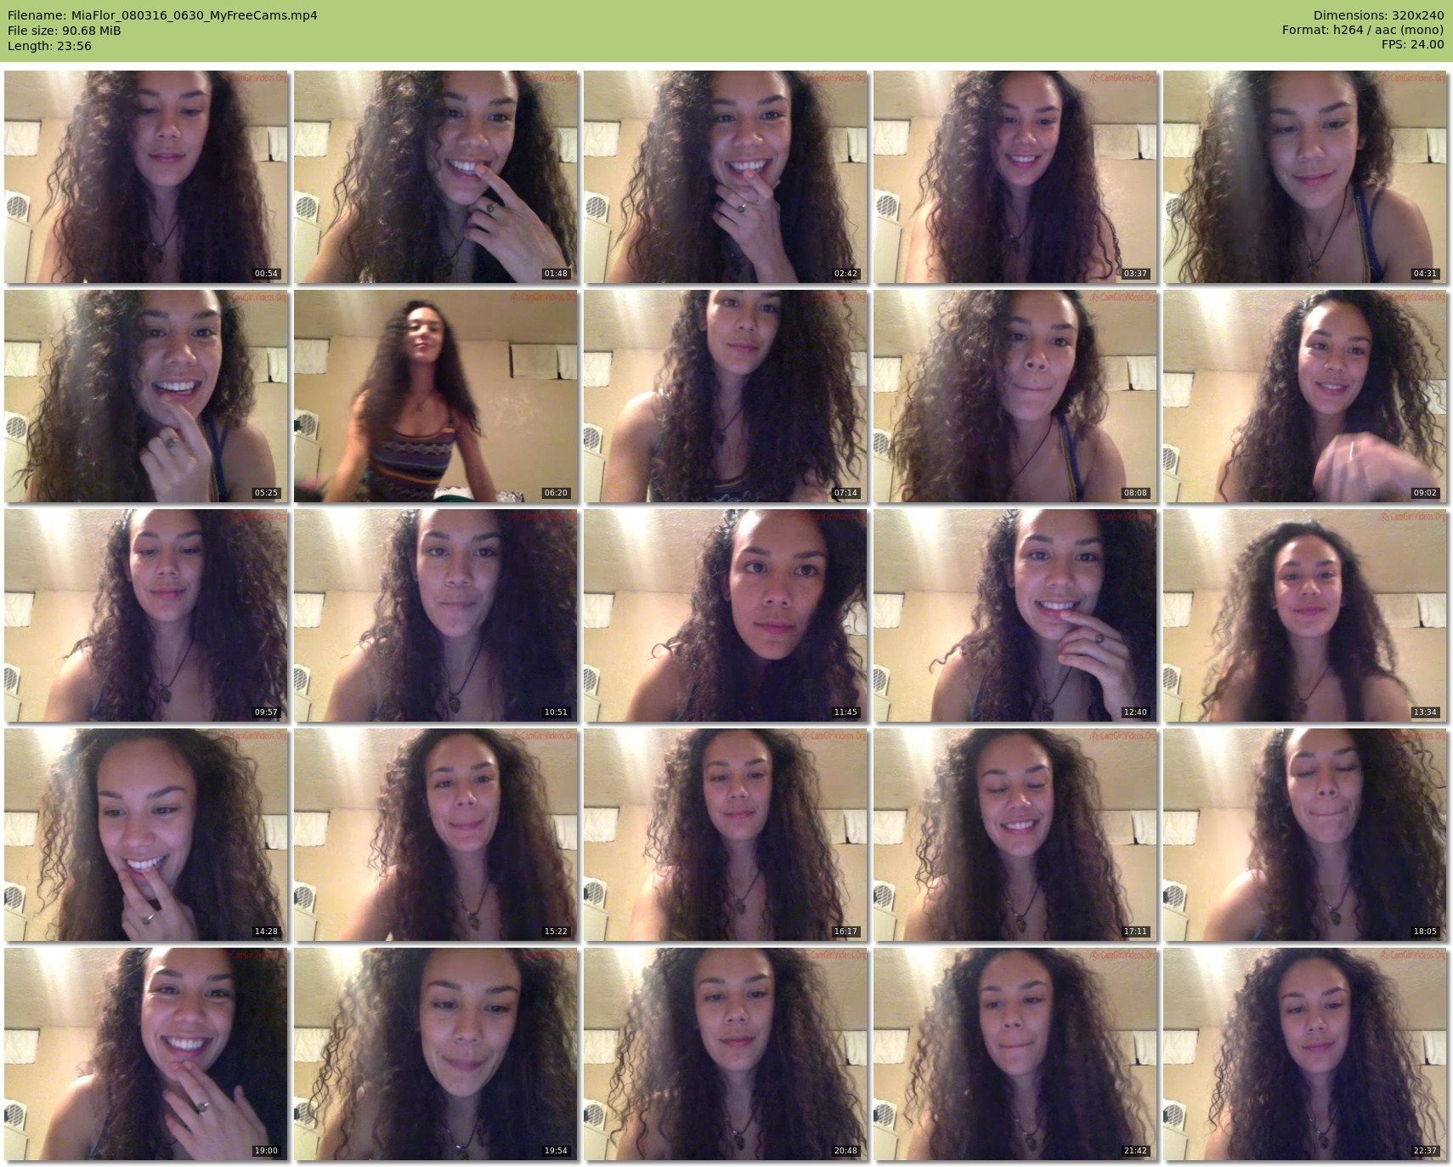This screenshot has width=1453, height=1167.
Task: Click the "Length: 23:56" header text
Action: tap(49, 46)
